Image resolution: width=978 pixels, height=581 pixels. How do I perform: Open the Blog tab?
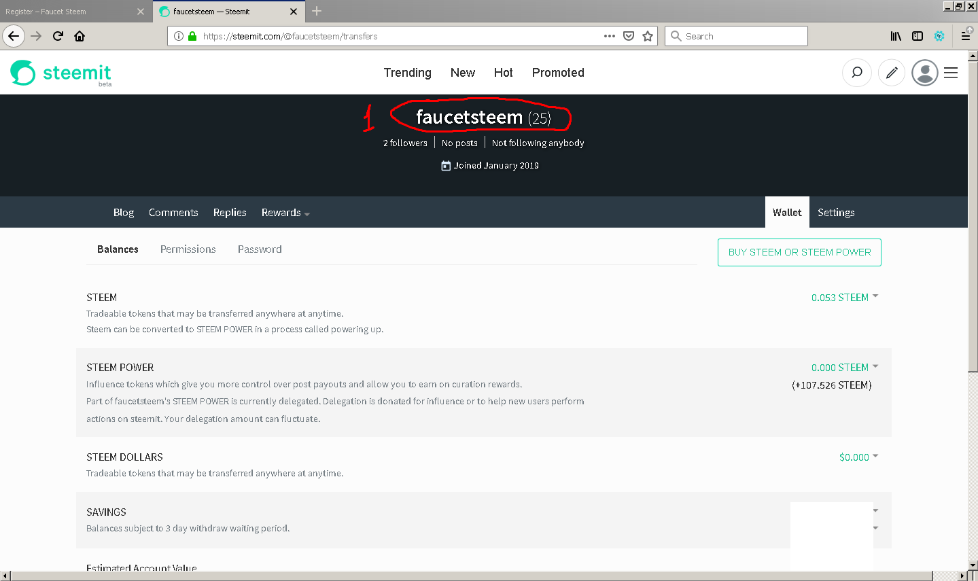pyautogui.click(x=124, y=213)
